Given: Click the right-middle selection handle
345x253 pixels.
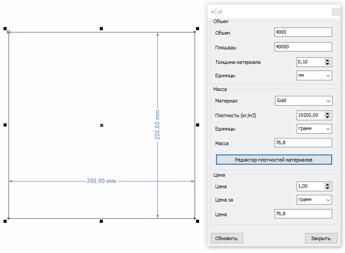Looking at the screenshot, I should [x=198, y=125].
